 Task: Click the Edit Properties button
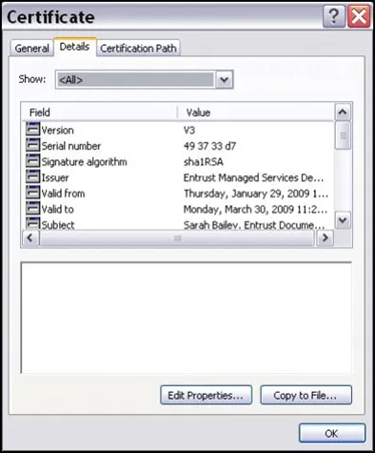(206, 395)
